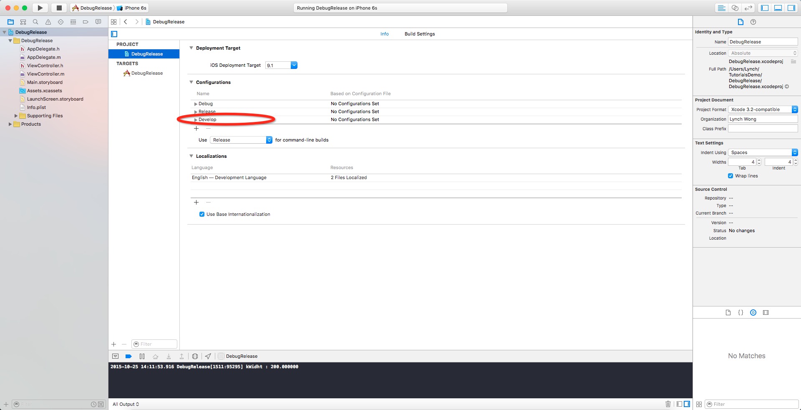The width and height of the screenshot is (801, 410).
Task: Open the Symbol navigator
Action: pos(23,22)
